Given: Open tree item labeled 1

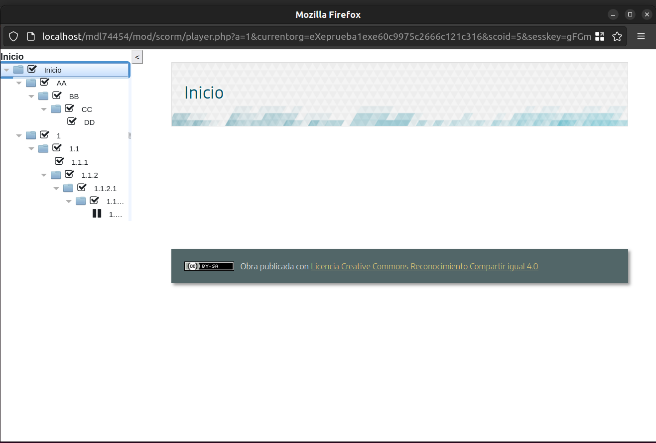Looking at the screenshot, I should [x=59, y=136].
